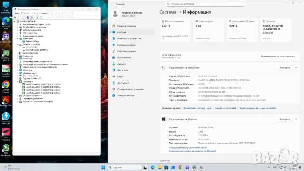
Task: Open the Изглед menu in Device Manager
Action: click(x=35, y=13)
